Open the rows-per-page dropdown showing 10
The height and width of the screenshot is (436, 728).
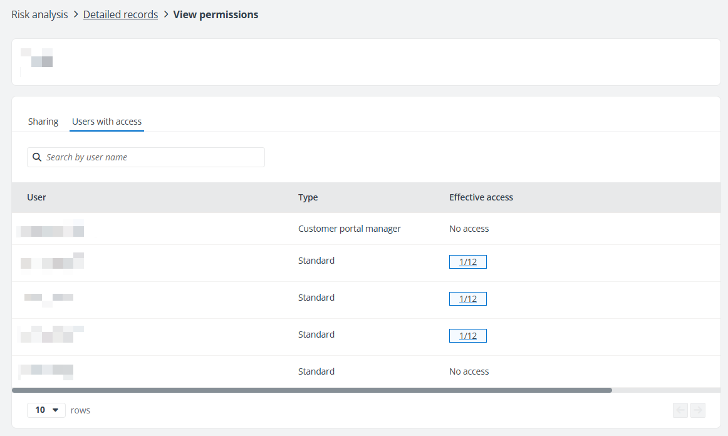46,410
